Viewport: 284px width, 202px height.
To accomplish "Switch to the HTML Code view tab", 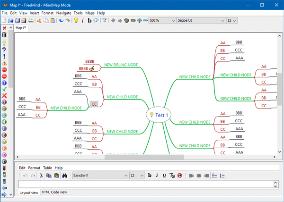I will tap(54, 193).
